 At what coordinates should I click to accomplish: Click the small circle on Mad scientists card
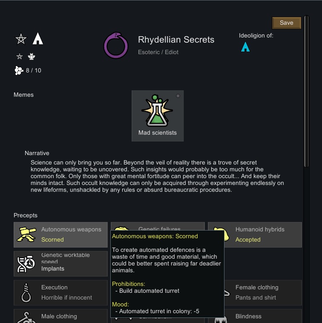click(x=178, y=96)
